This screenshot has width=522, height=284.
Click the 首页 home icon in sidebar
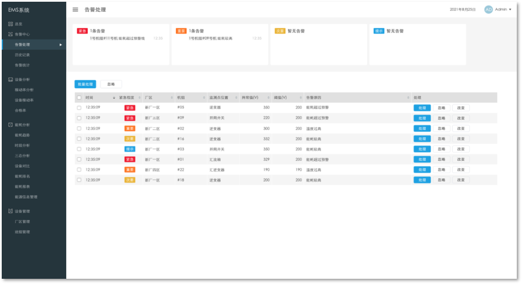(10, 24)
